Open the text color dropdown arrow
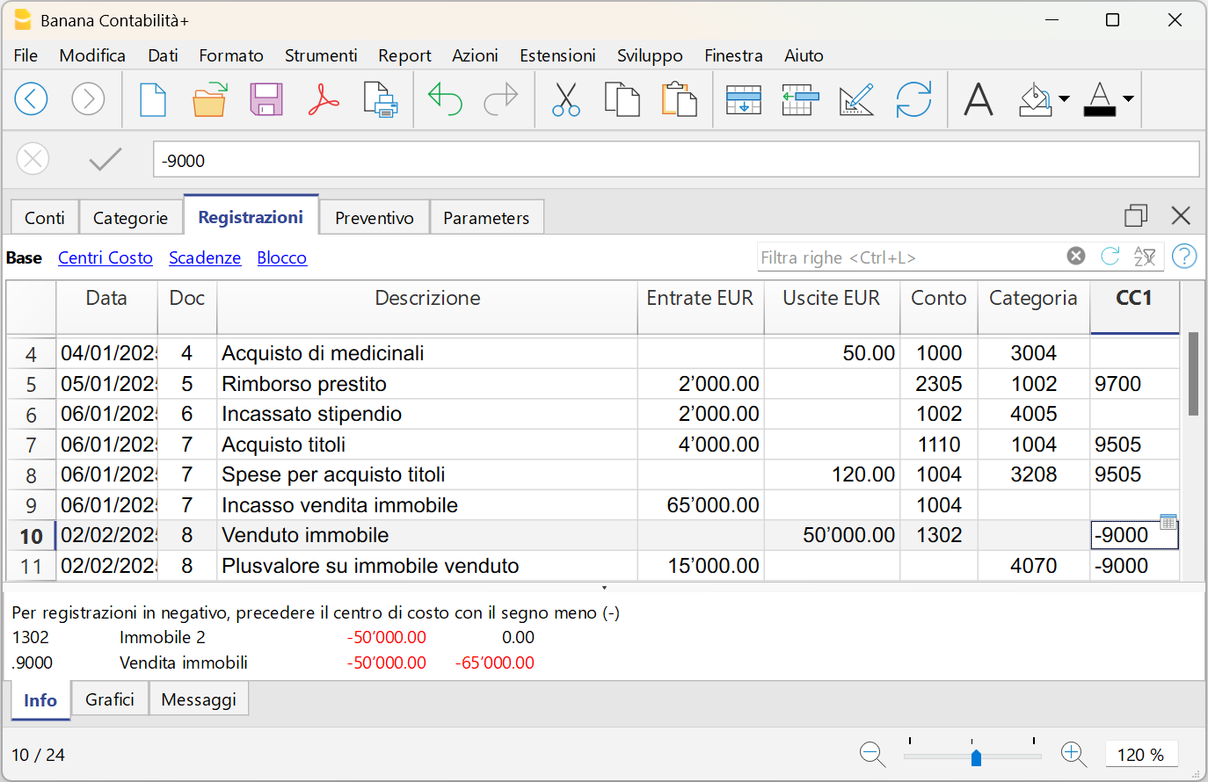Image resolution: width=1208 pixels, height=782 pixels. 1128,99
